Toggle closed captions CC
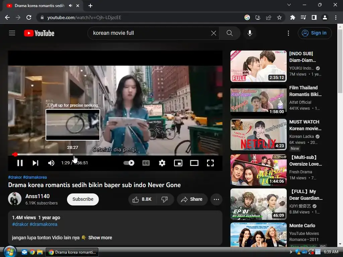This screenshot has width=343, height=257. (x=146, y=163)
